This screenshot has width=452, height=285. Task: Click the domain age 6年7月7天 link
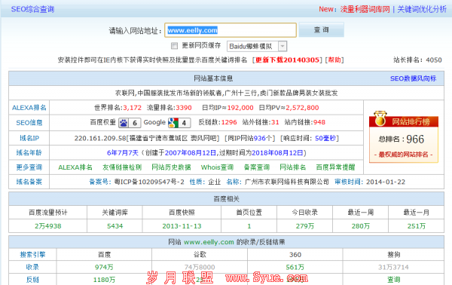(x=123, y=152)
